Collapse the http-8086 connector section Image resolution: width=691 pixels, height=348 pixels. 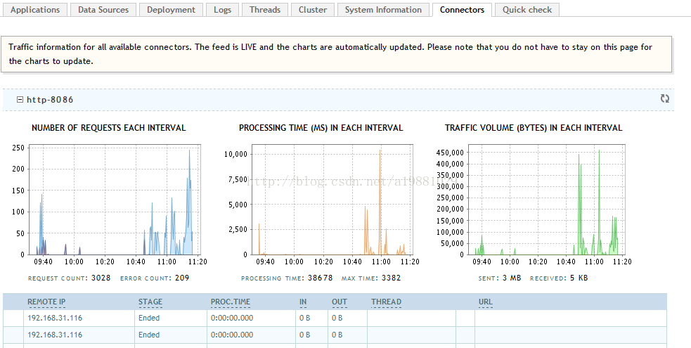(20, 100)
